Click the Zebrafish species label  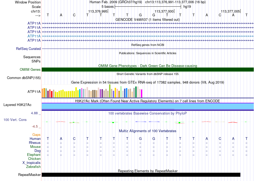coord(33,167)
